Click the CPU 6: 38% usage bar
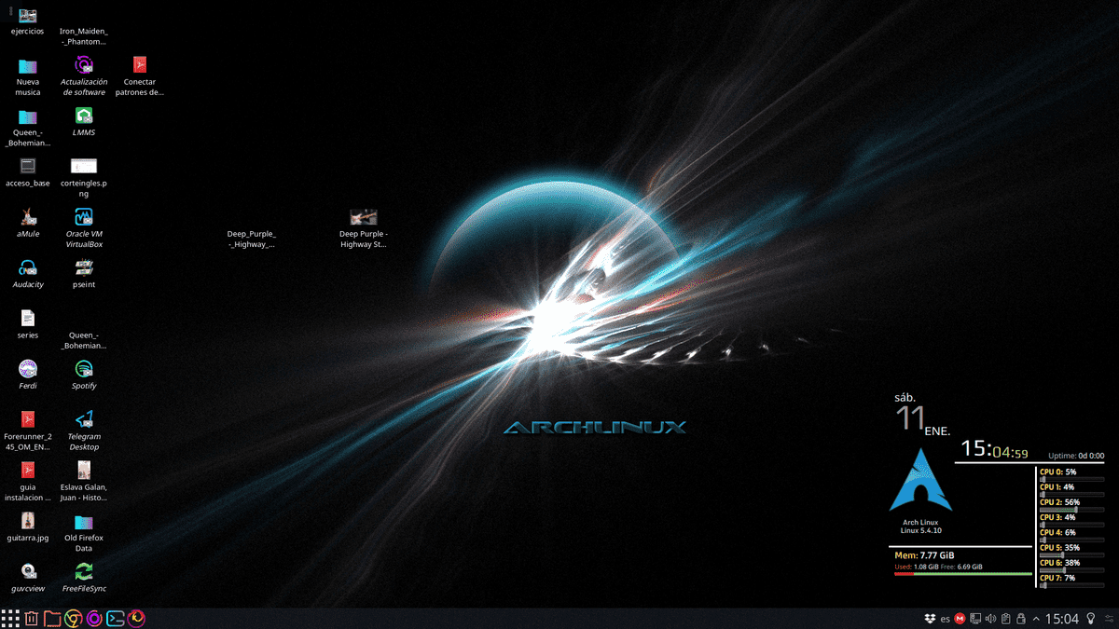This screenshot has height=629, width=1119. [x=1072, y=570]
